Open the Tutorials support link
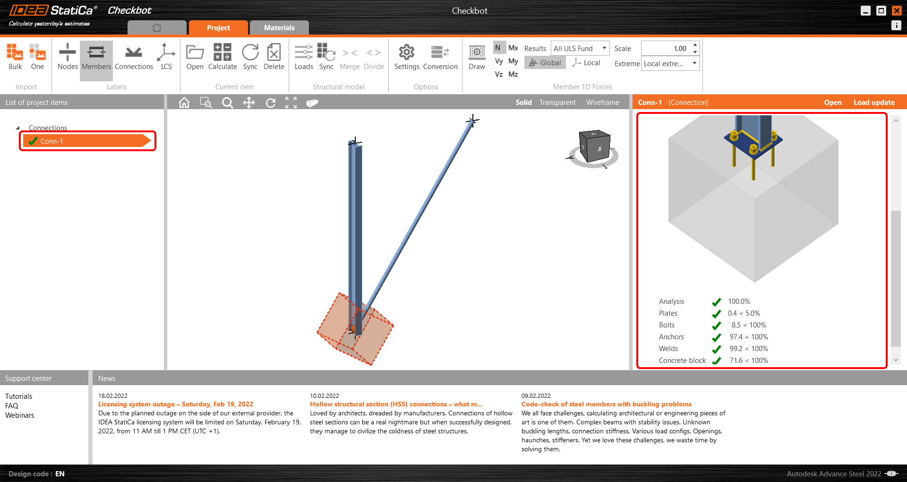 pyautogui.click(x=19, y=396)
